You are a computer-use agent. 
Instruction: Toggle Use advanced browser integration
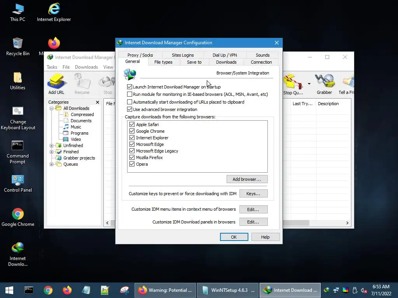tap(129, 109)
